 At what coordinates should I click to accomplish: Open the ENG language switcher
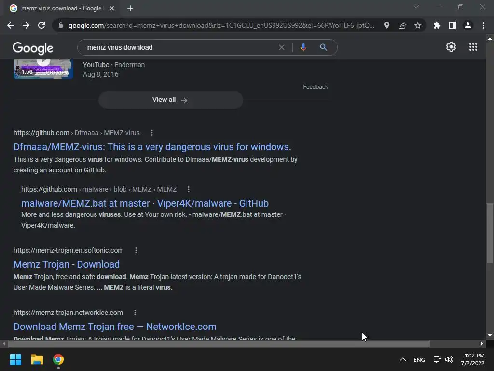point(419,359)
